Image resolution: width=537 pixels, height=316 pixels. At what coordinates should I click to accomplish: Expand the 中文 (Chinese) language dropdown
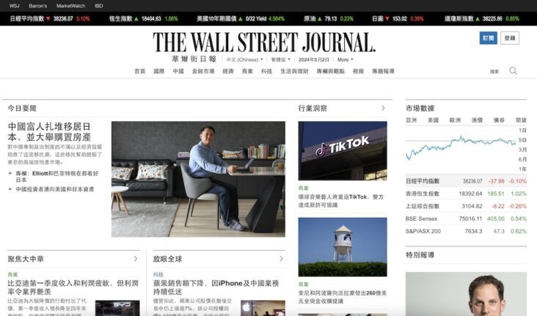(244, 59)
